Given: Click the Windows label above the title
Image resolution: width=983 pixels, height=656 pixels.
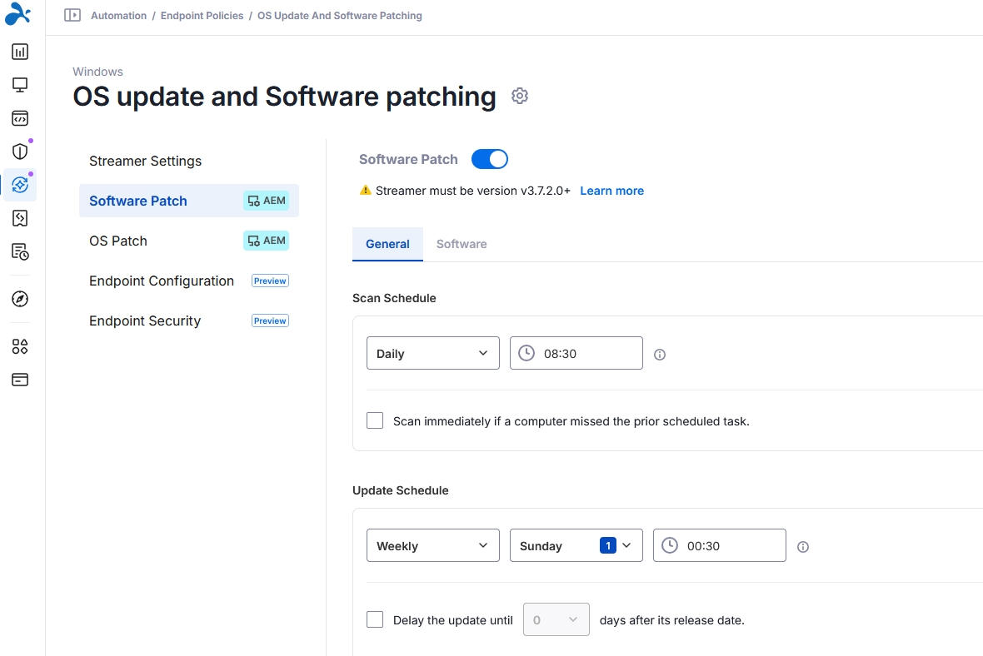Looking at the screenshot, I should (x=97, y=72).
